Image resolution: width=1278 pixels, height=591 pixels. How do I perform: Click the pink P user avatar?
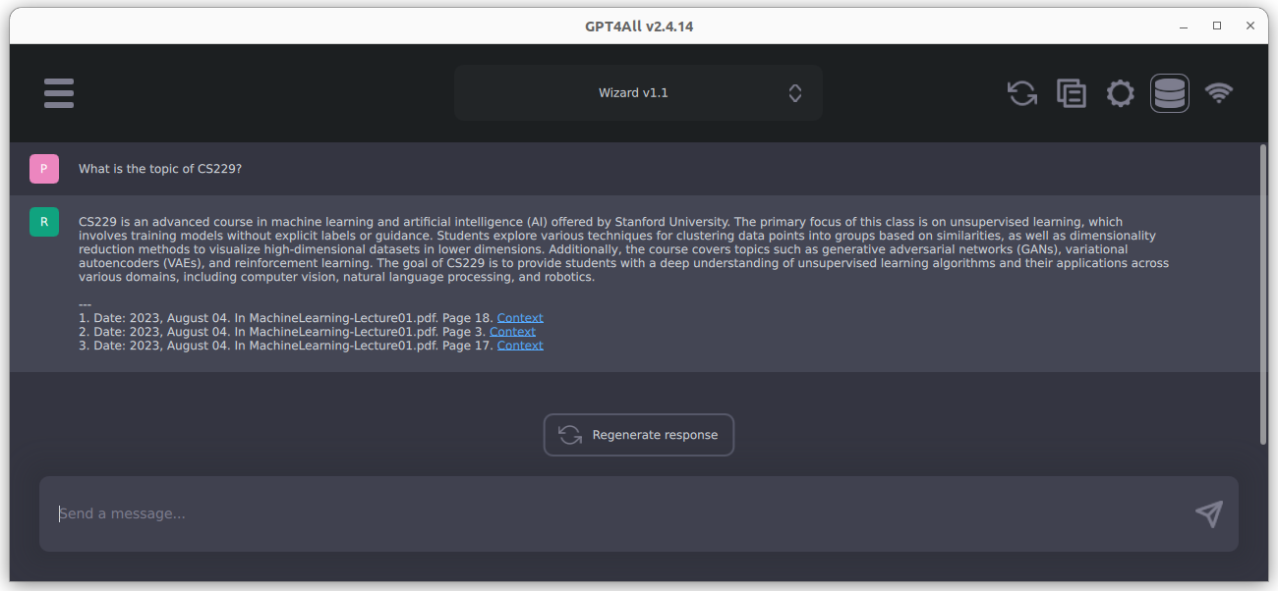coord(43,168)
